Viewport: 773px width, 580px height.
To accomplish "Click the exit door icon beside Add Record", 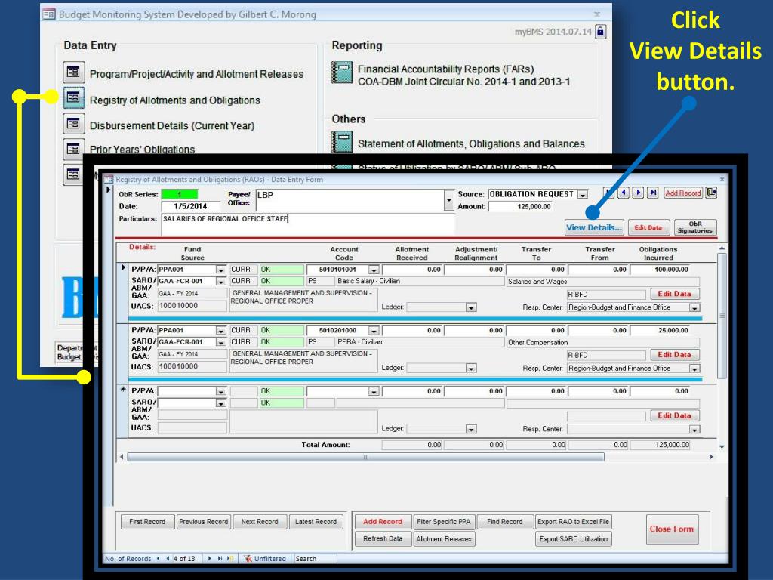I will (711, 193).
